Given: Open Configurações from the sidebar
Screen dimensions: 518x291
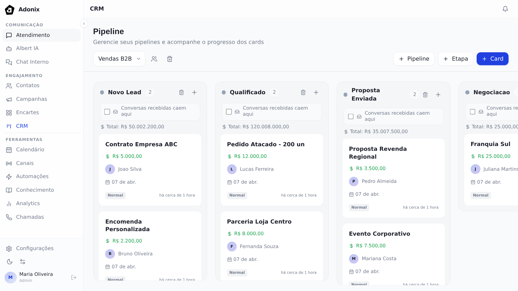Looking at the screenshot, I should coord(35,248).
